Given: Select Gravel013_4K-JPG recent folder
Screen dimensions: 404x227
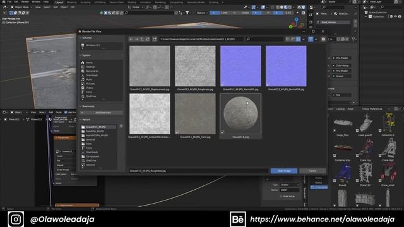Looking at the screenshot, I should (x=98, y=127).
